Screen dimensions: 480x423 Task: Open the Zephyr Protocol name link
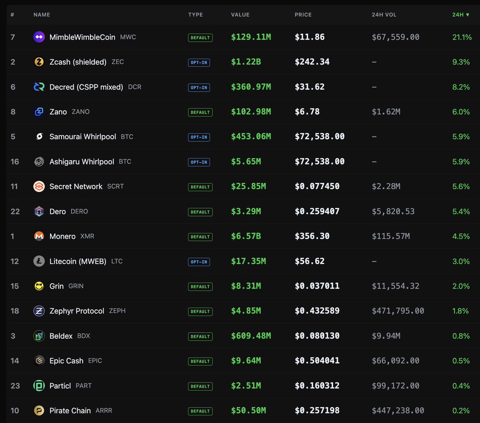pyautogui.click(x=77, y=311)
